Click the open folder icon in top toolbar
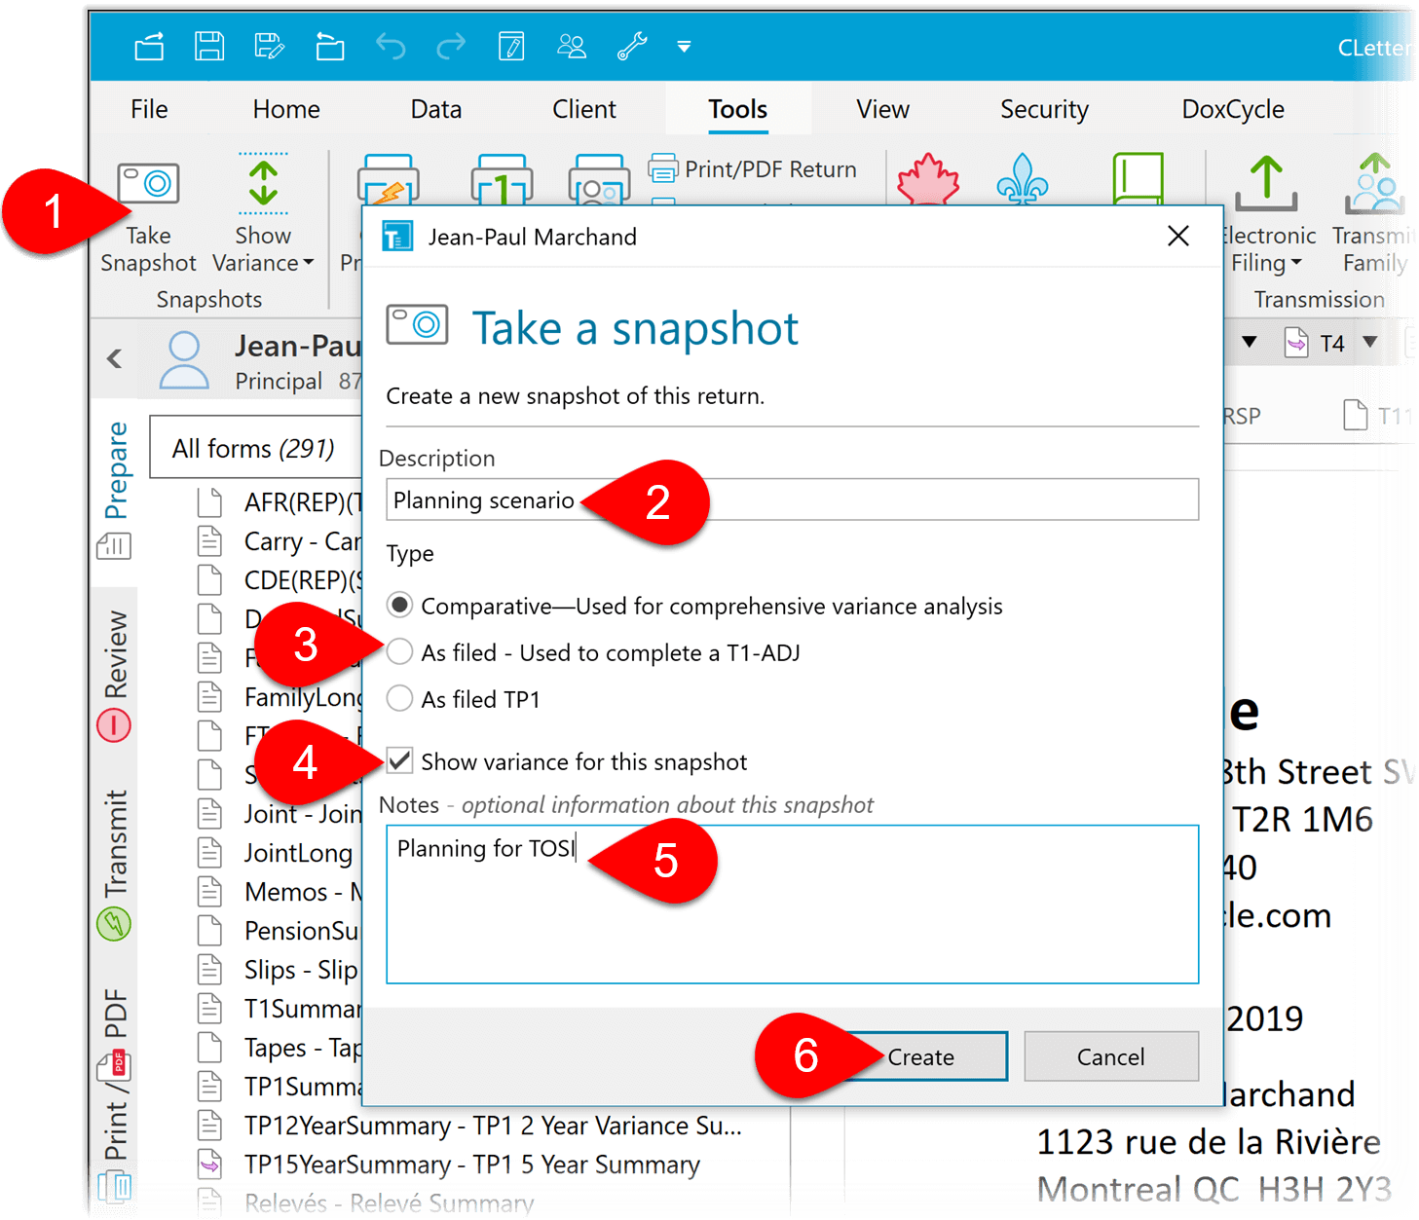1419x1220 pixels. pos(330,46)
